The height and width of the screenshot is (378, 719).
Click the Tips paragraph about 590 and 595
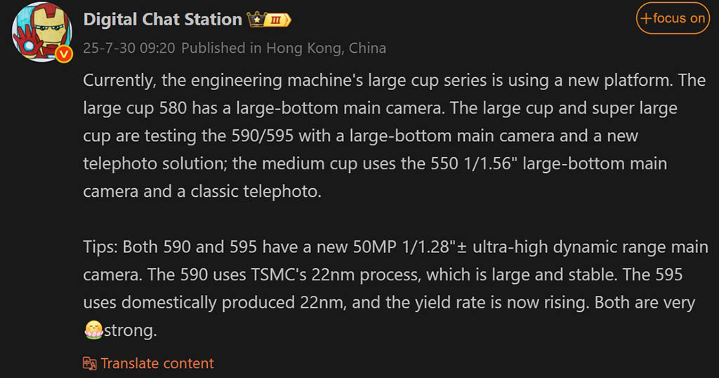click(x=396, y=289)
